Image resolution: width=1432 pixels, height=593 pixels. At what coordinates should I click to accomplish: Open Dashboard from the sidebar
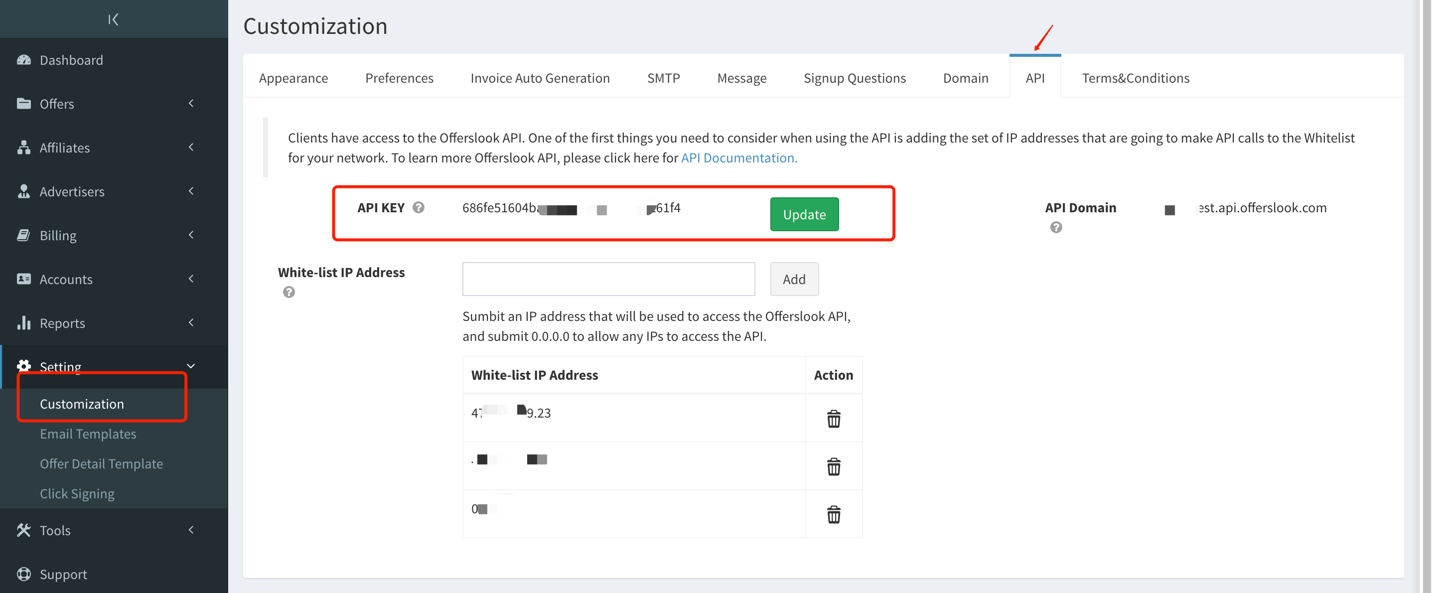pyautogui.click(x=71, y=60)
